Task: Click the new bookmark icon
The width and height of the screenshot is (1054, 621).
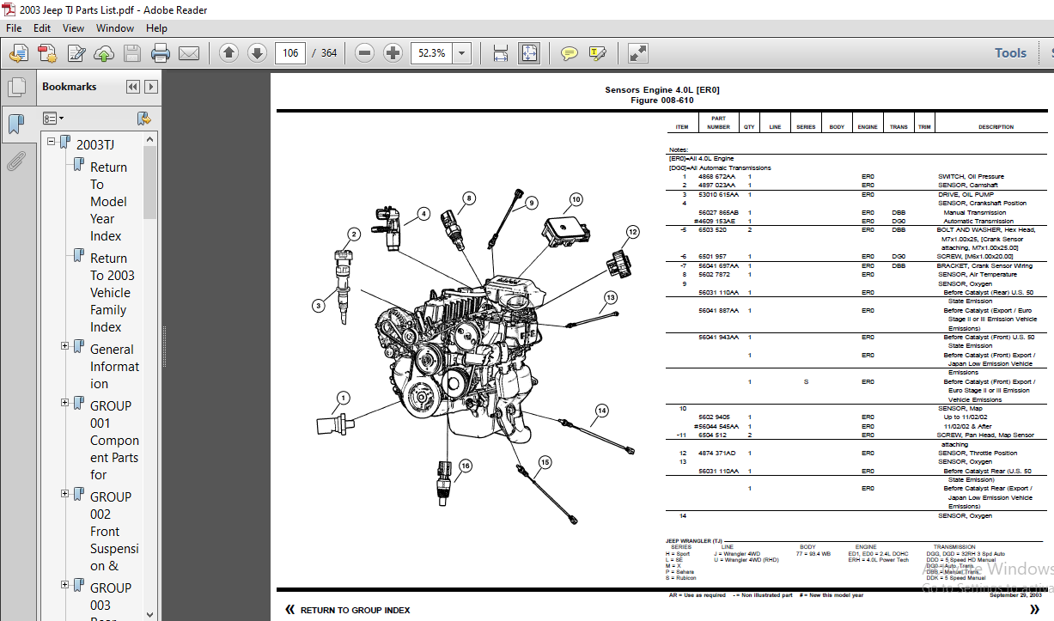Action: pos(144,118)
